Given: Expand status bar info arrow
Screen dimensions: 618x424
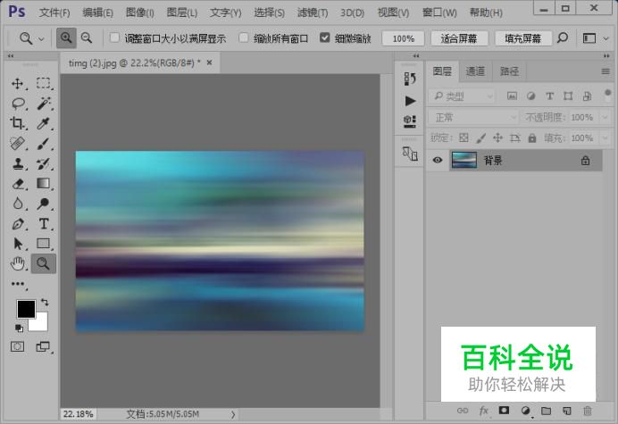Looking at the screenshot, I should tap(233, 414).
